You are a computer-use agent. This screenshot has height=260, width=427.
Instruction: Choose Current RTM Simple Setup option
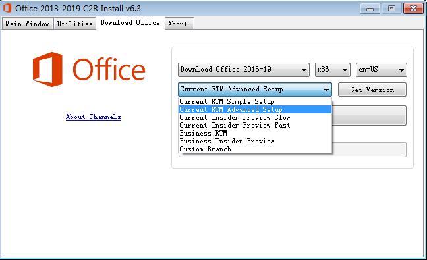255,101
